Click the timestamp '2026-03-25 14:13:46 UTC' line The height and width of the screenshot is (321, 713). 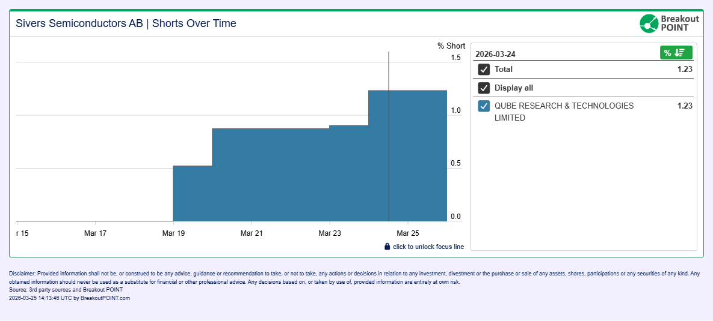click(70, 298)
